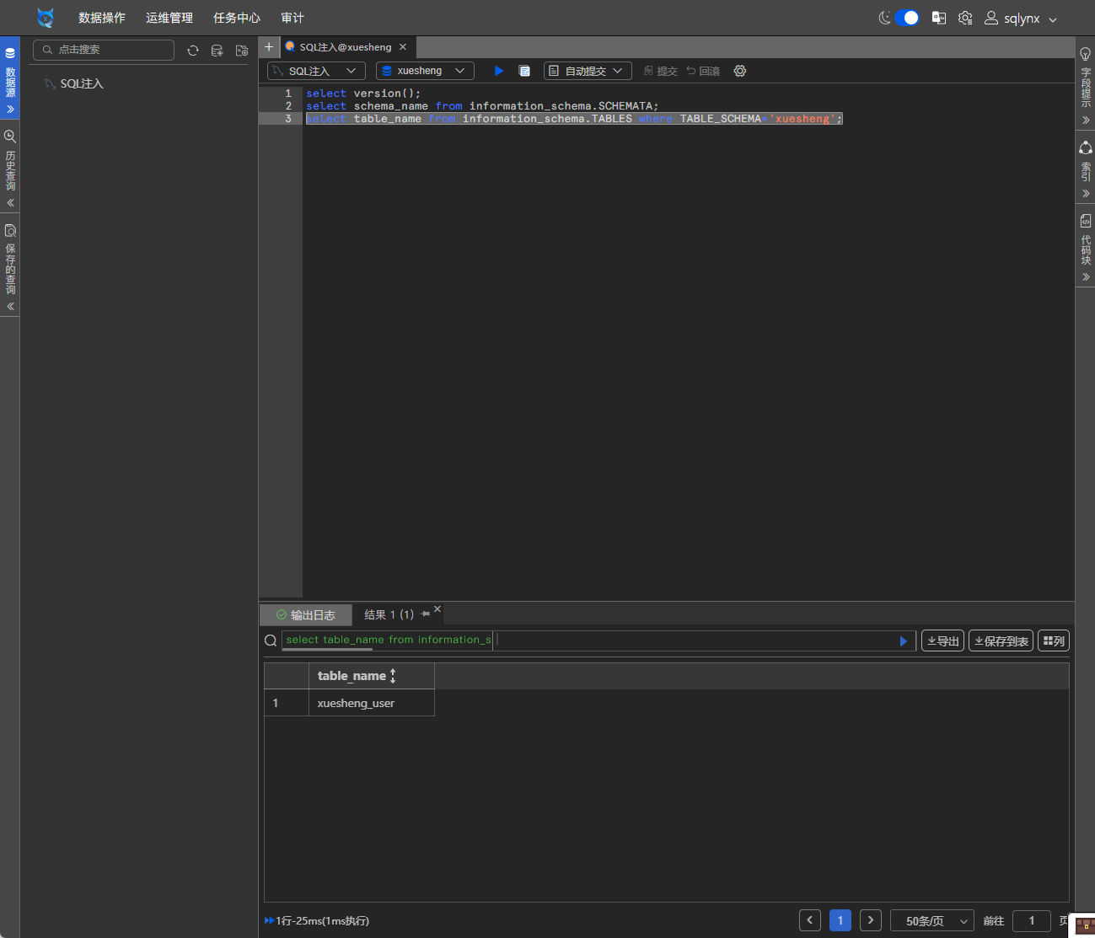Pin the results tab
The image size is (1095, 938).
pyautogui.click(x=425, y=614)
